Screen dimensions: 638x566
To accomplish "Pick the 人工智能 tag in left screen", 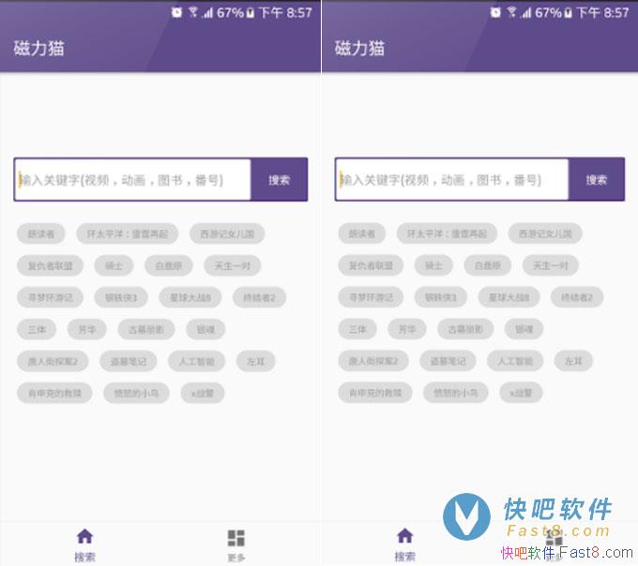I will [196, 361].
